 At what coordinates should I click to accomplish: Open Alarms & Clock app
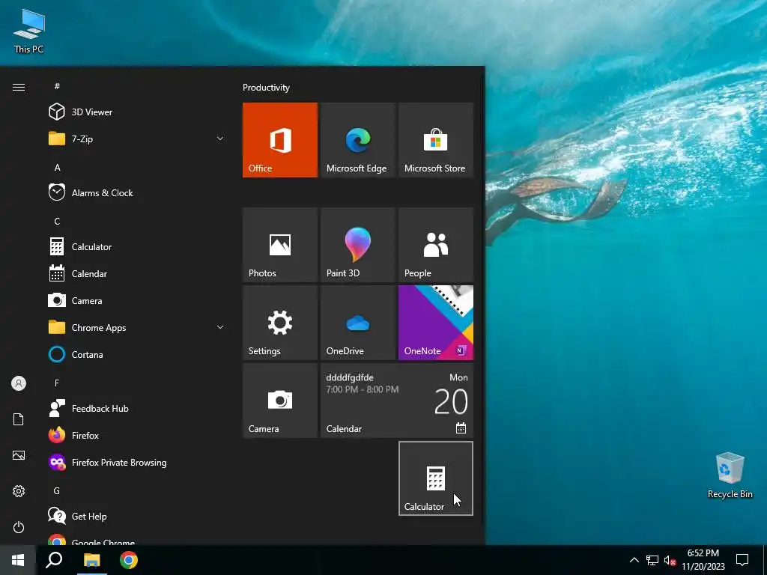click(x=137, y=192)
